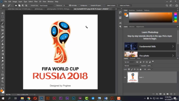179x101 pixels.
Task: Select the Eyedropper tool
Action: point(3,34)
